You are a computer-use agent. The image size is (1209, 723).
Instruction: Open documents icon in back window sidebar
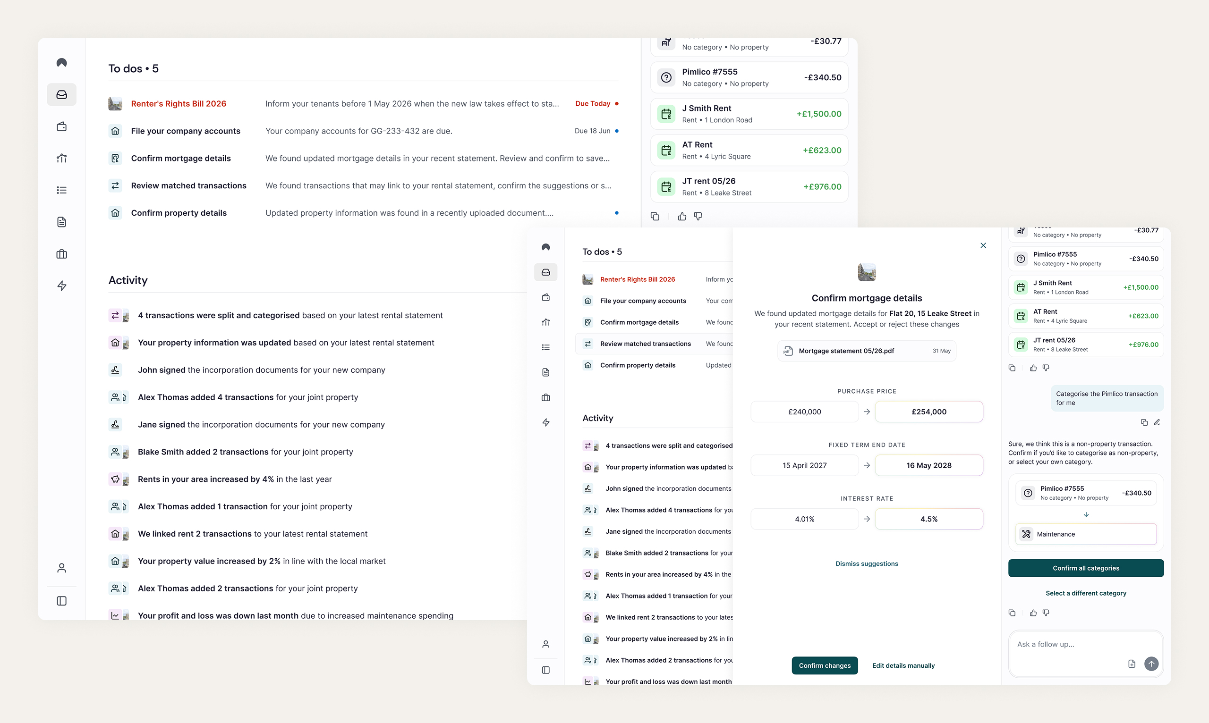(61, 222)
